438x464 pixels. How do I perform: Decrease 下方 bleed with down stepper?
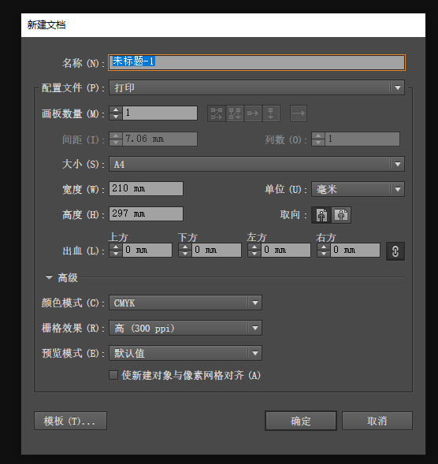185,254
